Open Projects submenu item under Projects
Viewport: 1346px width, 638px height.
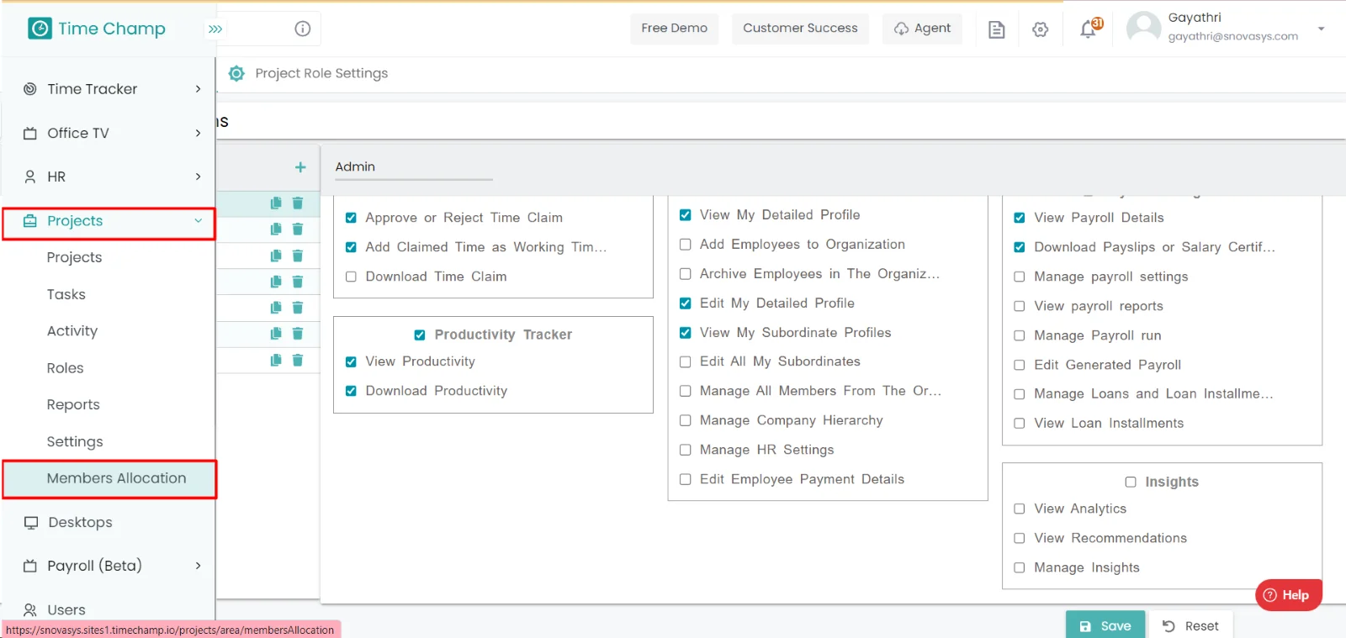pos(74,257)
